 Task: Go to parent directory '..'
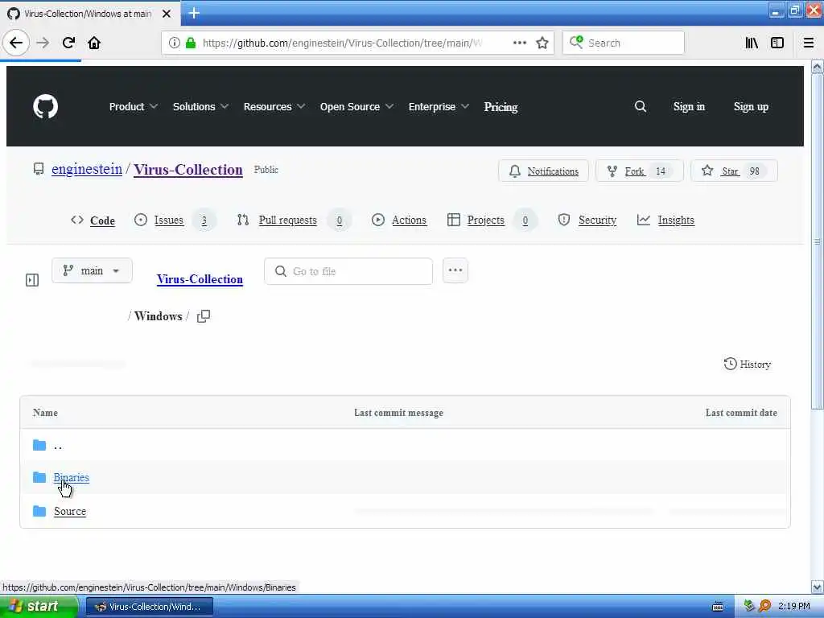click(x=58, y=446)
